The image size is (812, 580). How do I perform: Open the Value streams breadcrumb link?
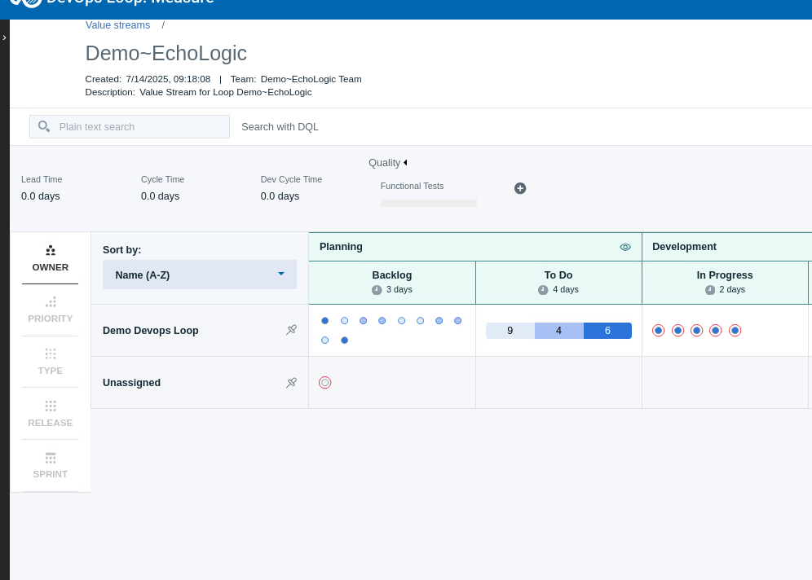pos(117,25)
